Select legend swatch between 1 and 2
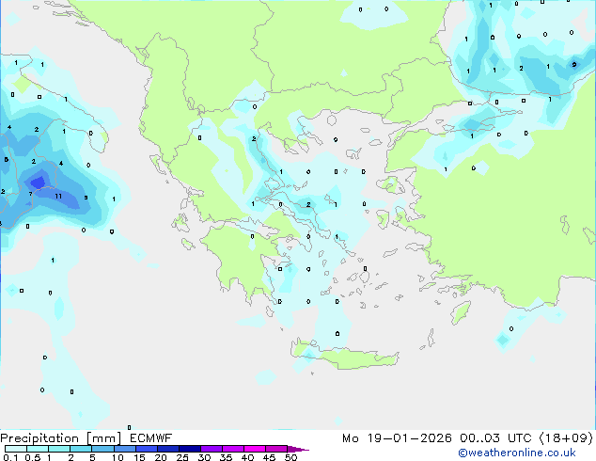The width and height of the screenshot is (596, 461). 59,449
